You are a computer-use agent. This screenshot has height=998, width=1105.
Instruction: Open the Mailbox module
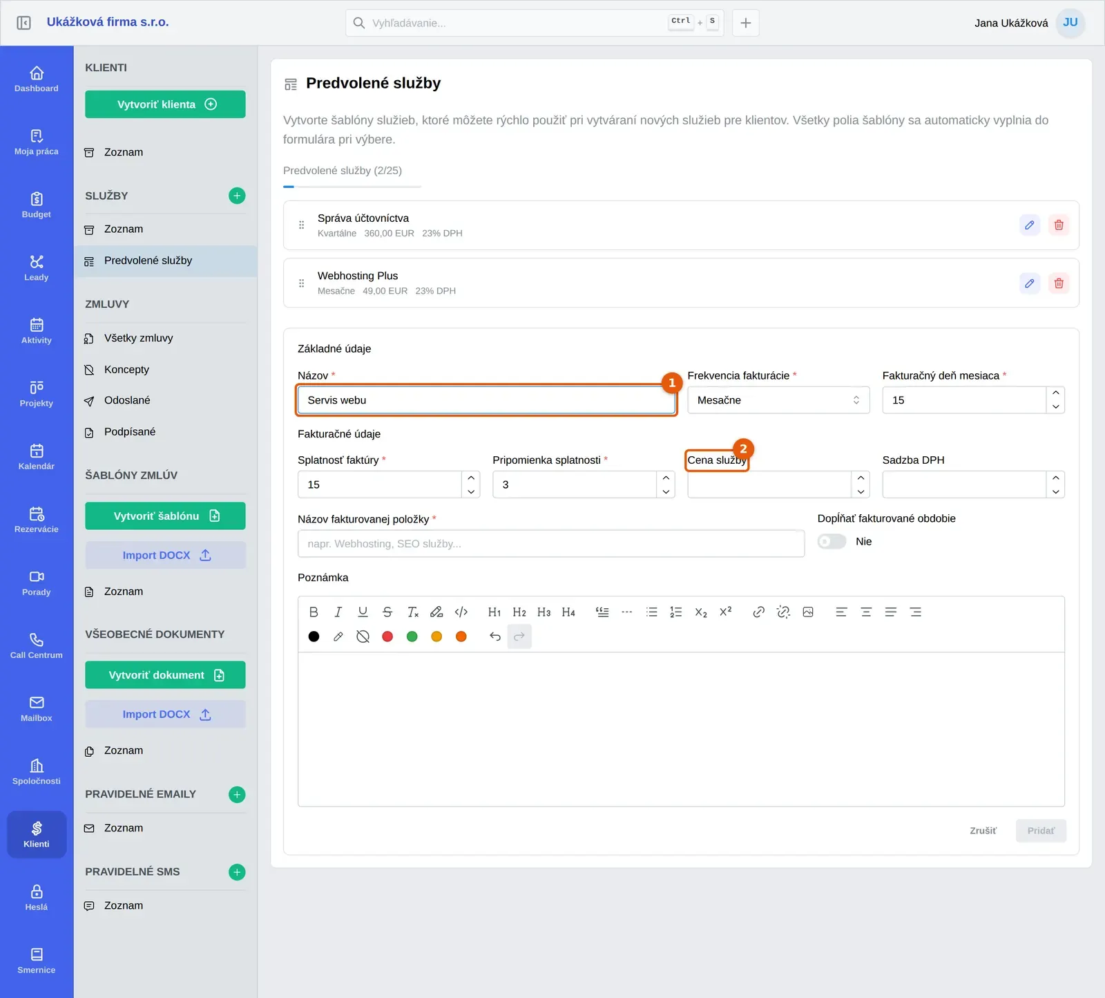37,708
